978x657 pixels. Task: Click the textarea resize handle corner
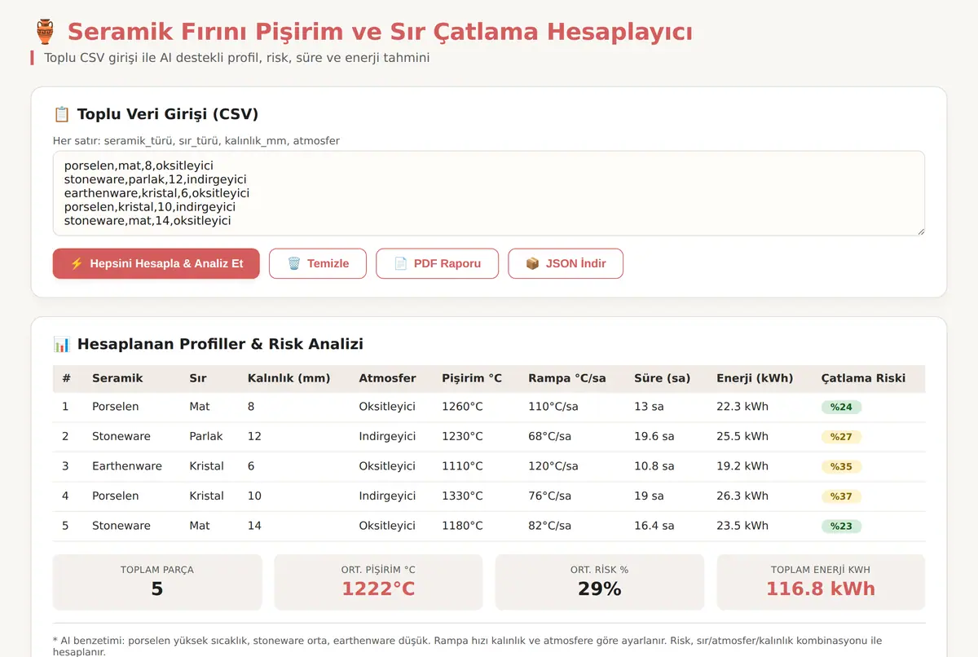[x=920, y=231]
